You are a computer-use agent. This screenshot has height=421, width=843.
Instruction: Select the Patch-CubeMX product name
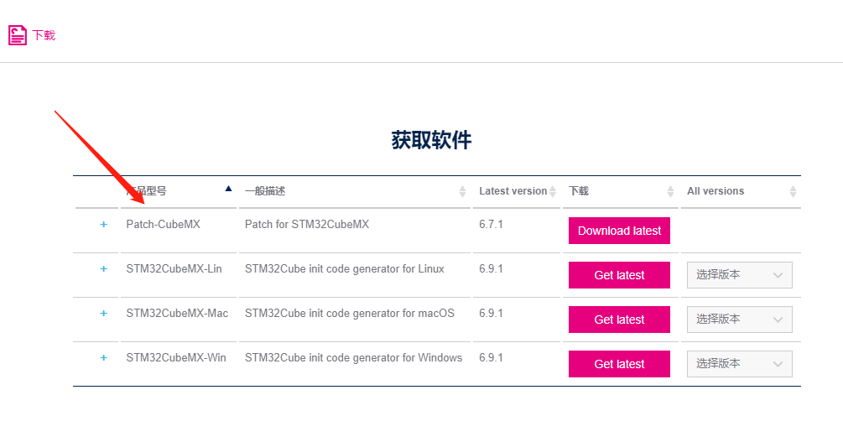[x=163, y=224]
